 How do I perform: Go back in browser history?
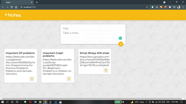click(3, 7)
